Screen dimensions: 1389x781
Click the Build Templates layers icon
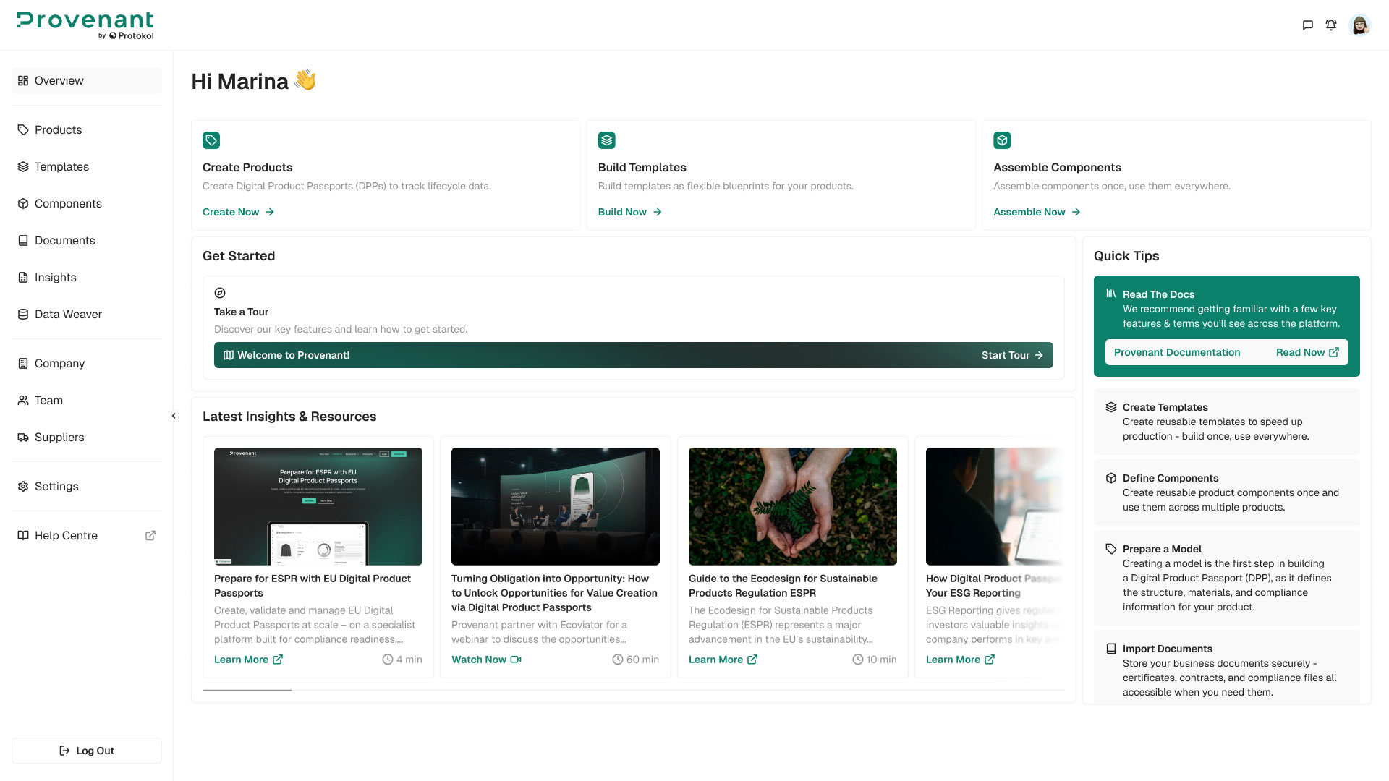607,140
